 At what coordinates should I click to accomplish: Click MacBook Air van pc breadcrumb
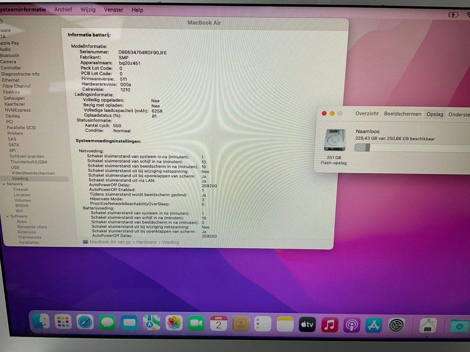pos(110,242)
